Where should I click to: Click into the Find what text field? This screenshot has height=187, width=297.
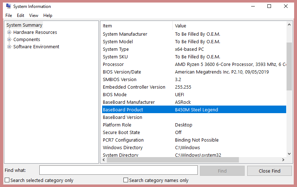tap(118, 170)
